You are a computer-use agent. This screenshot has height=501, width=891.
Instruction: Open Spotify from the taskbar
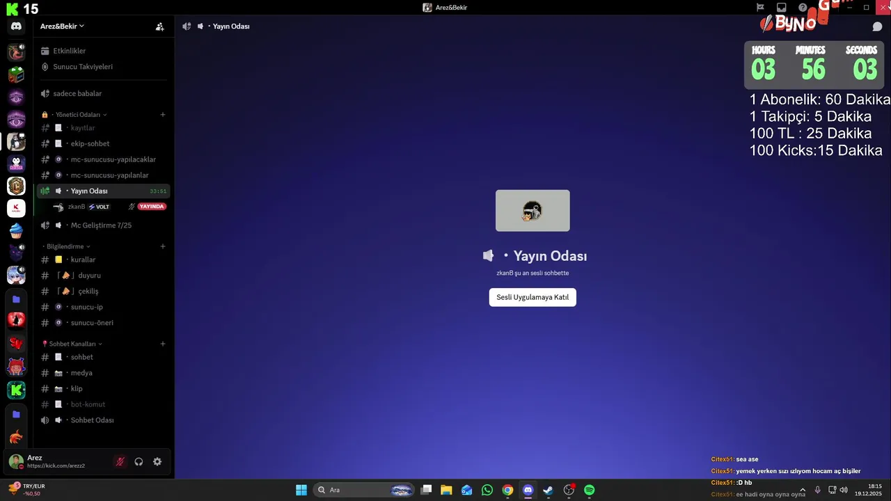tap(590, 490)
